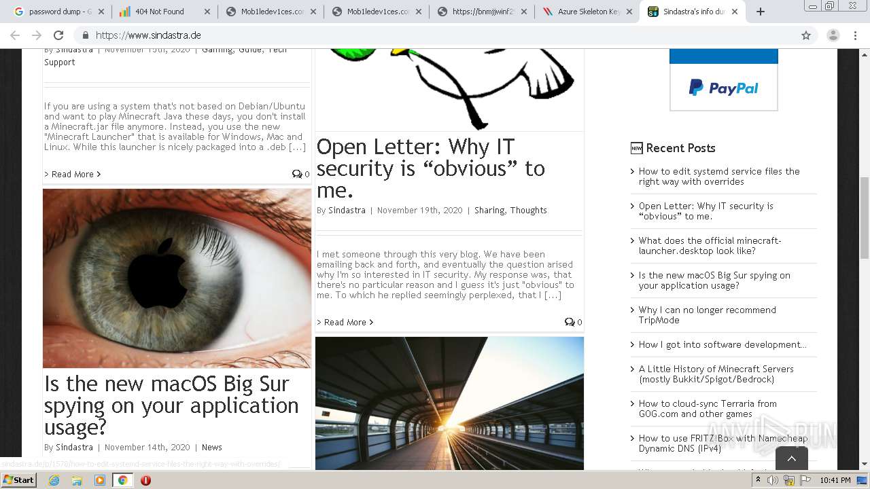Switch to the password dump tab

tap(54, 12)
